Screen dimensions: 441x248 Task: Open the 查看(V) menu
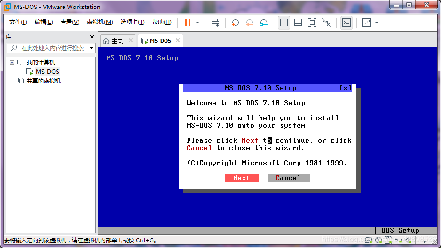[70, 22]
